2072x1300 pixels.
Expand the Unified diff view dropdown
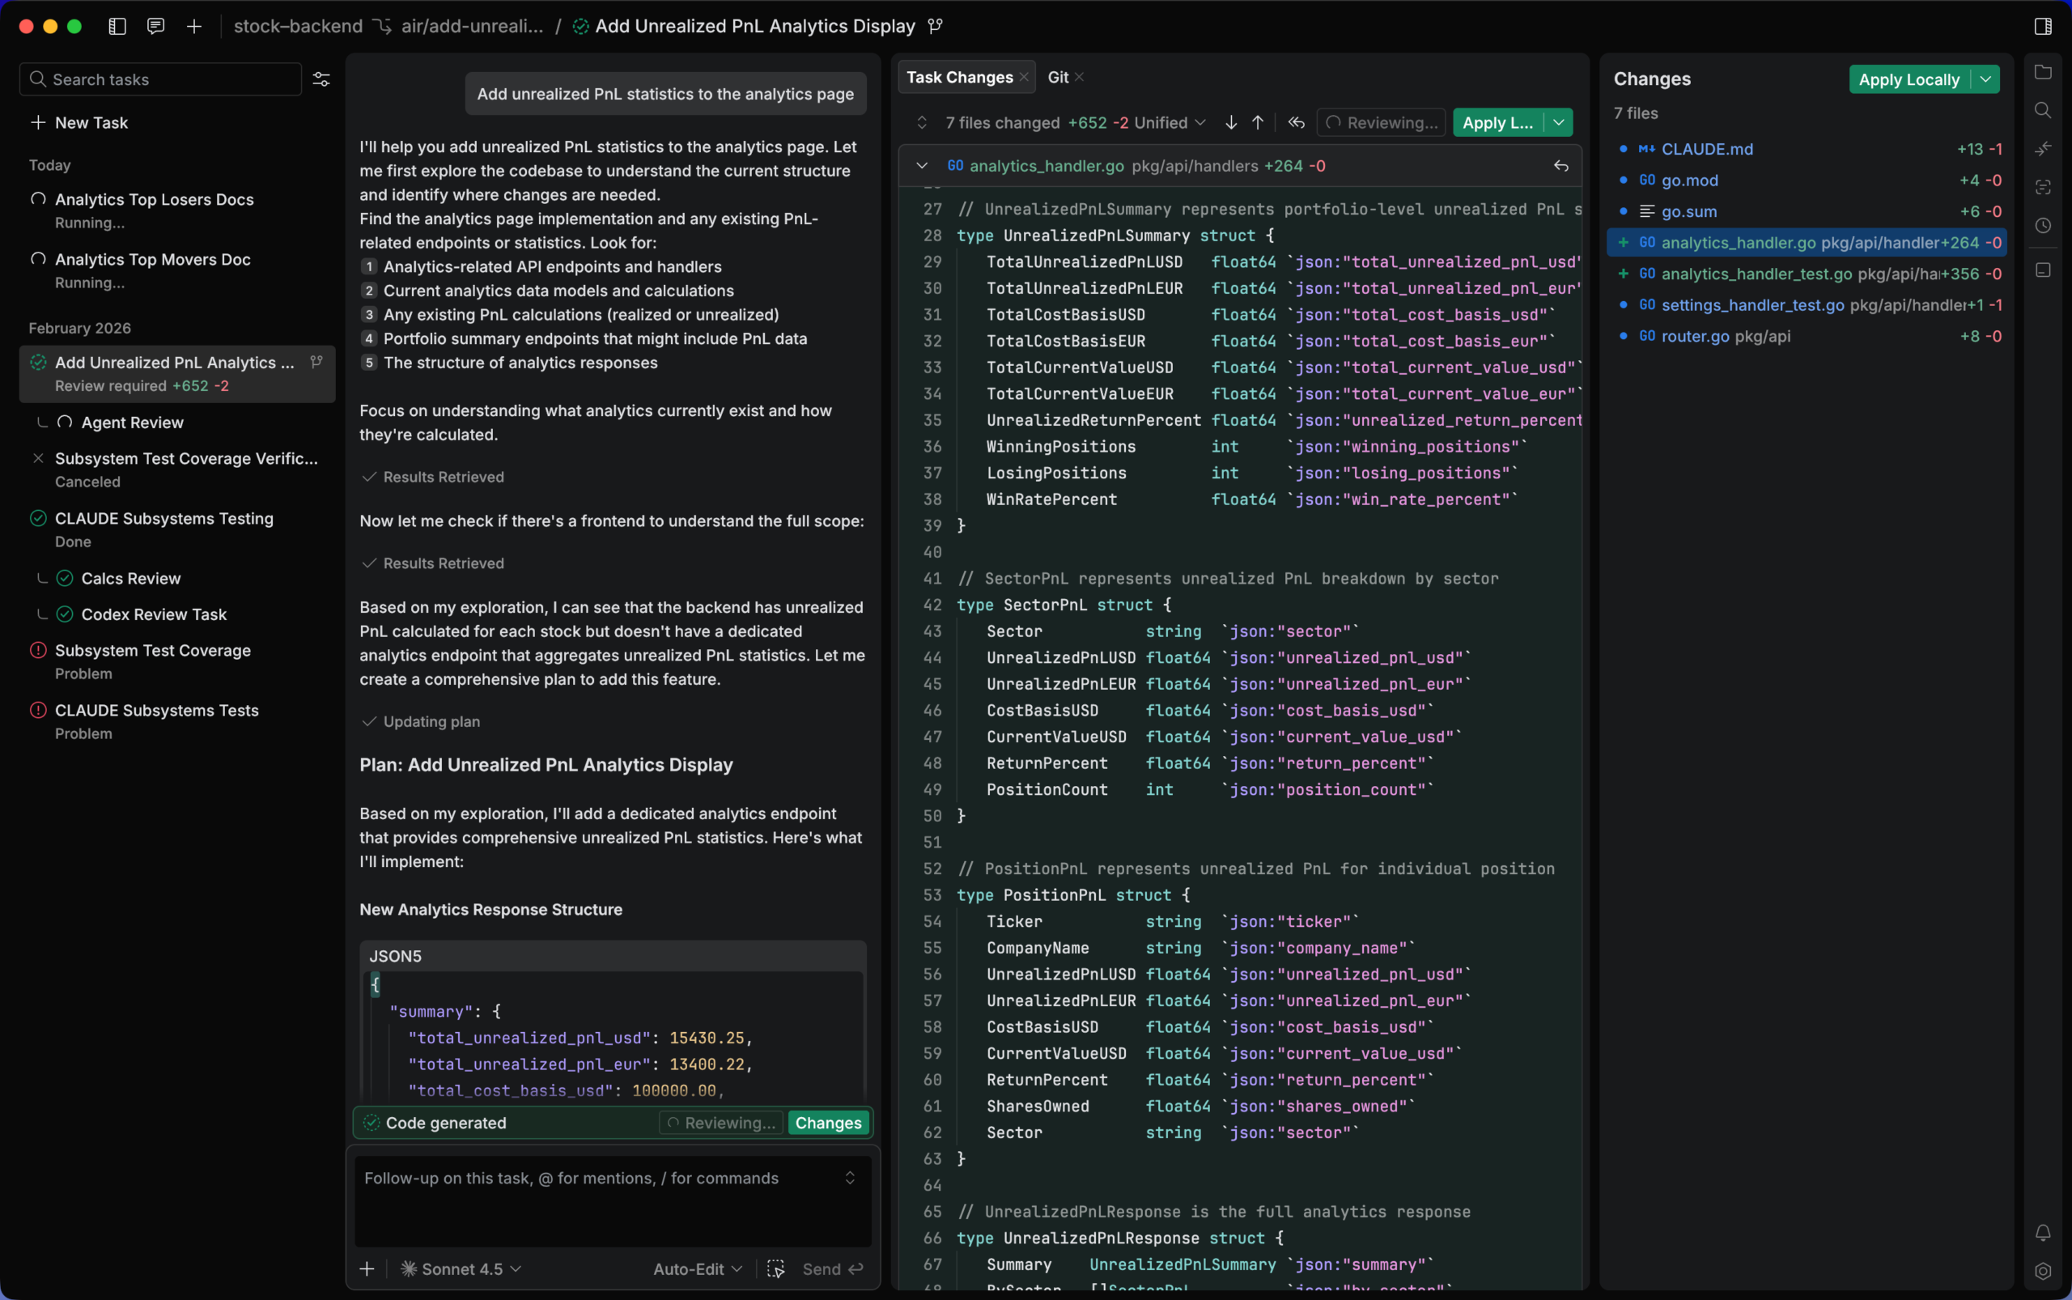pyautogui.click(x=1200, y=122)
